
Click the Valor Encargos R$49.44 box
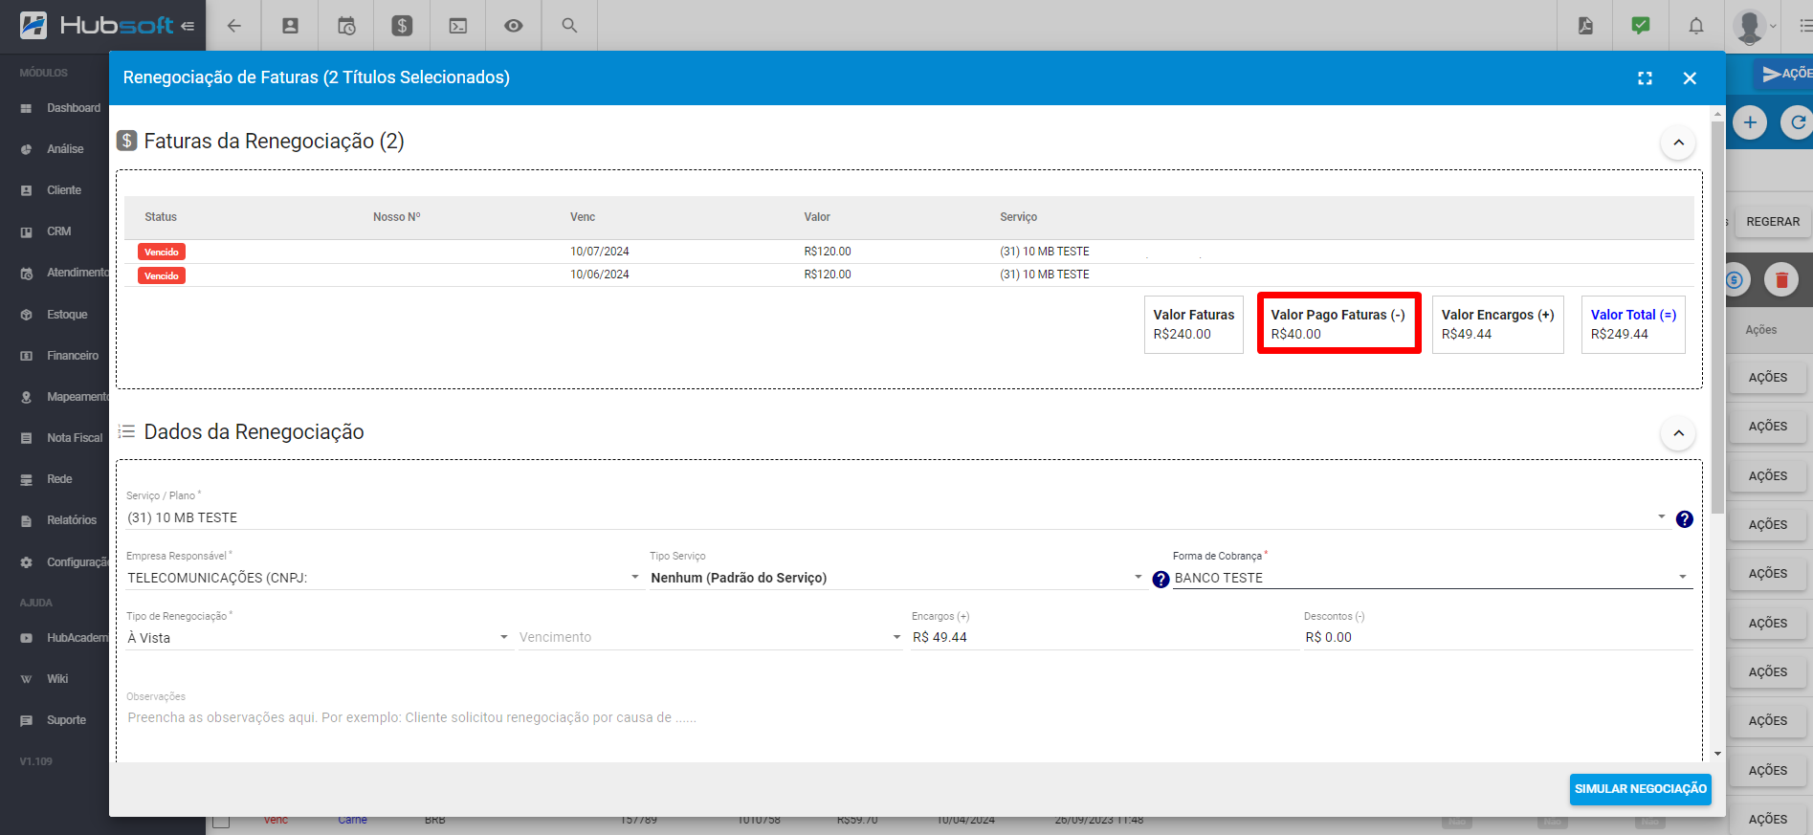[1497, 324]
